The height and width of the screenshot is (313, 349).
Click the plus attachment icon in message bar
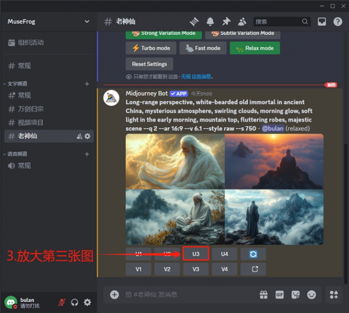(114, 295)
